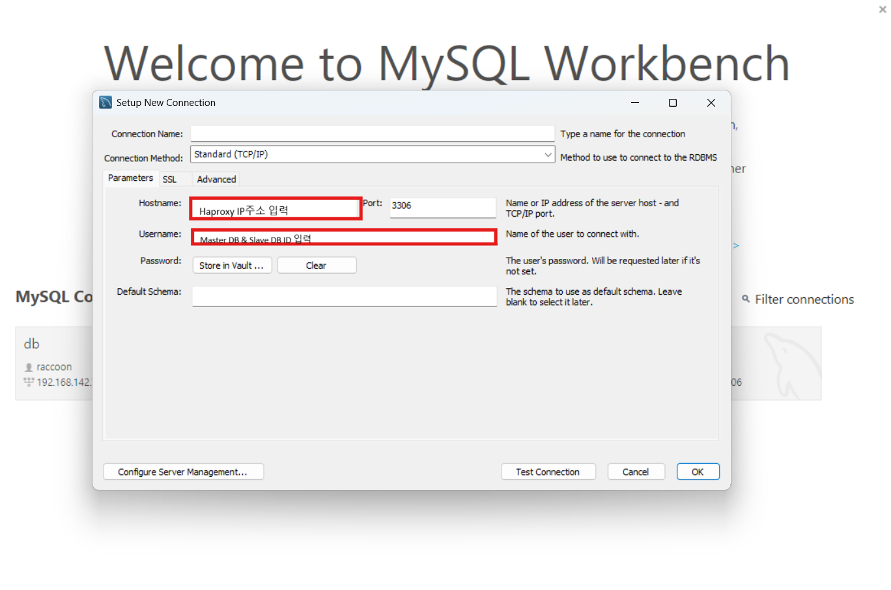Click the Hostname input field

[276, 209]
